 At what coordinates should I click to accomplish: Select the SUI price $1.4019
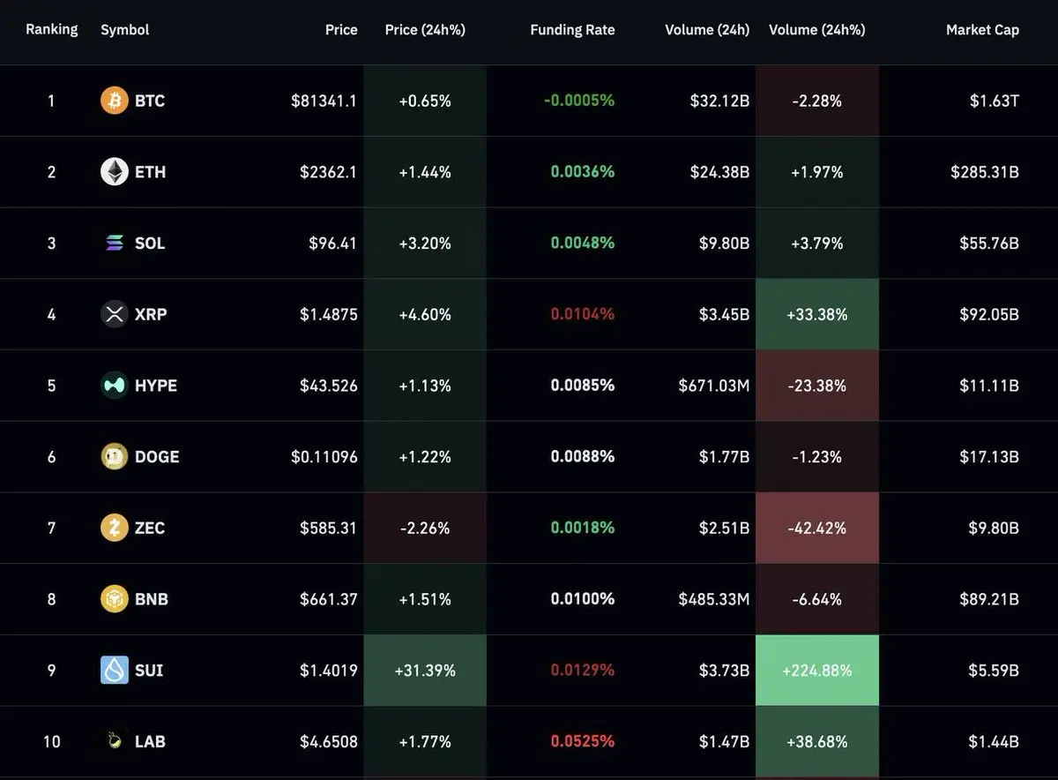(329, 671)
